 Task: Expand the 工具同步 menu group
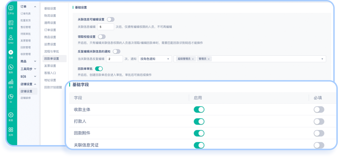tap(35, 69)
